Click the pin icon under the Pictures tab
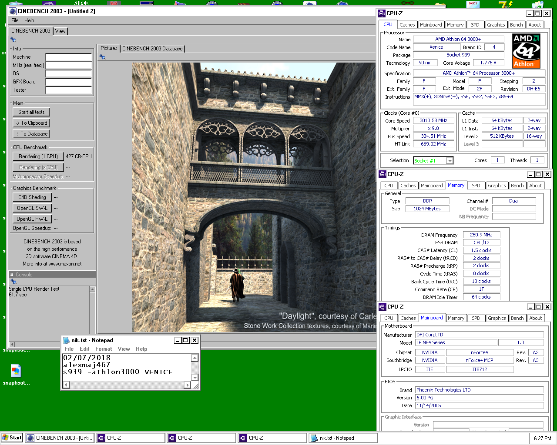 [102, 57]
